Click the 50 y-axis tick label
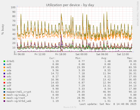The height and width of the screenshot is (110, 140). (x=14, y=30)
